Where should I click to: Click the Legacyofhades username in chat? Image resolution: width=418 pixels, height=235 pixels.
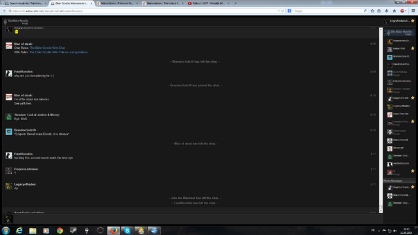(25, 184)
